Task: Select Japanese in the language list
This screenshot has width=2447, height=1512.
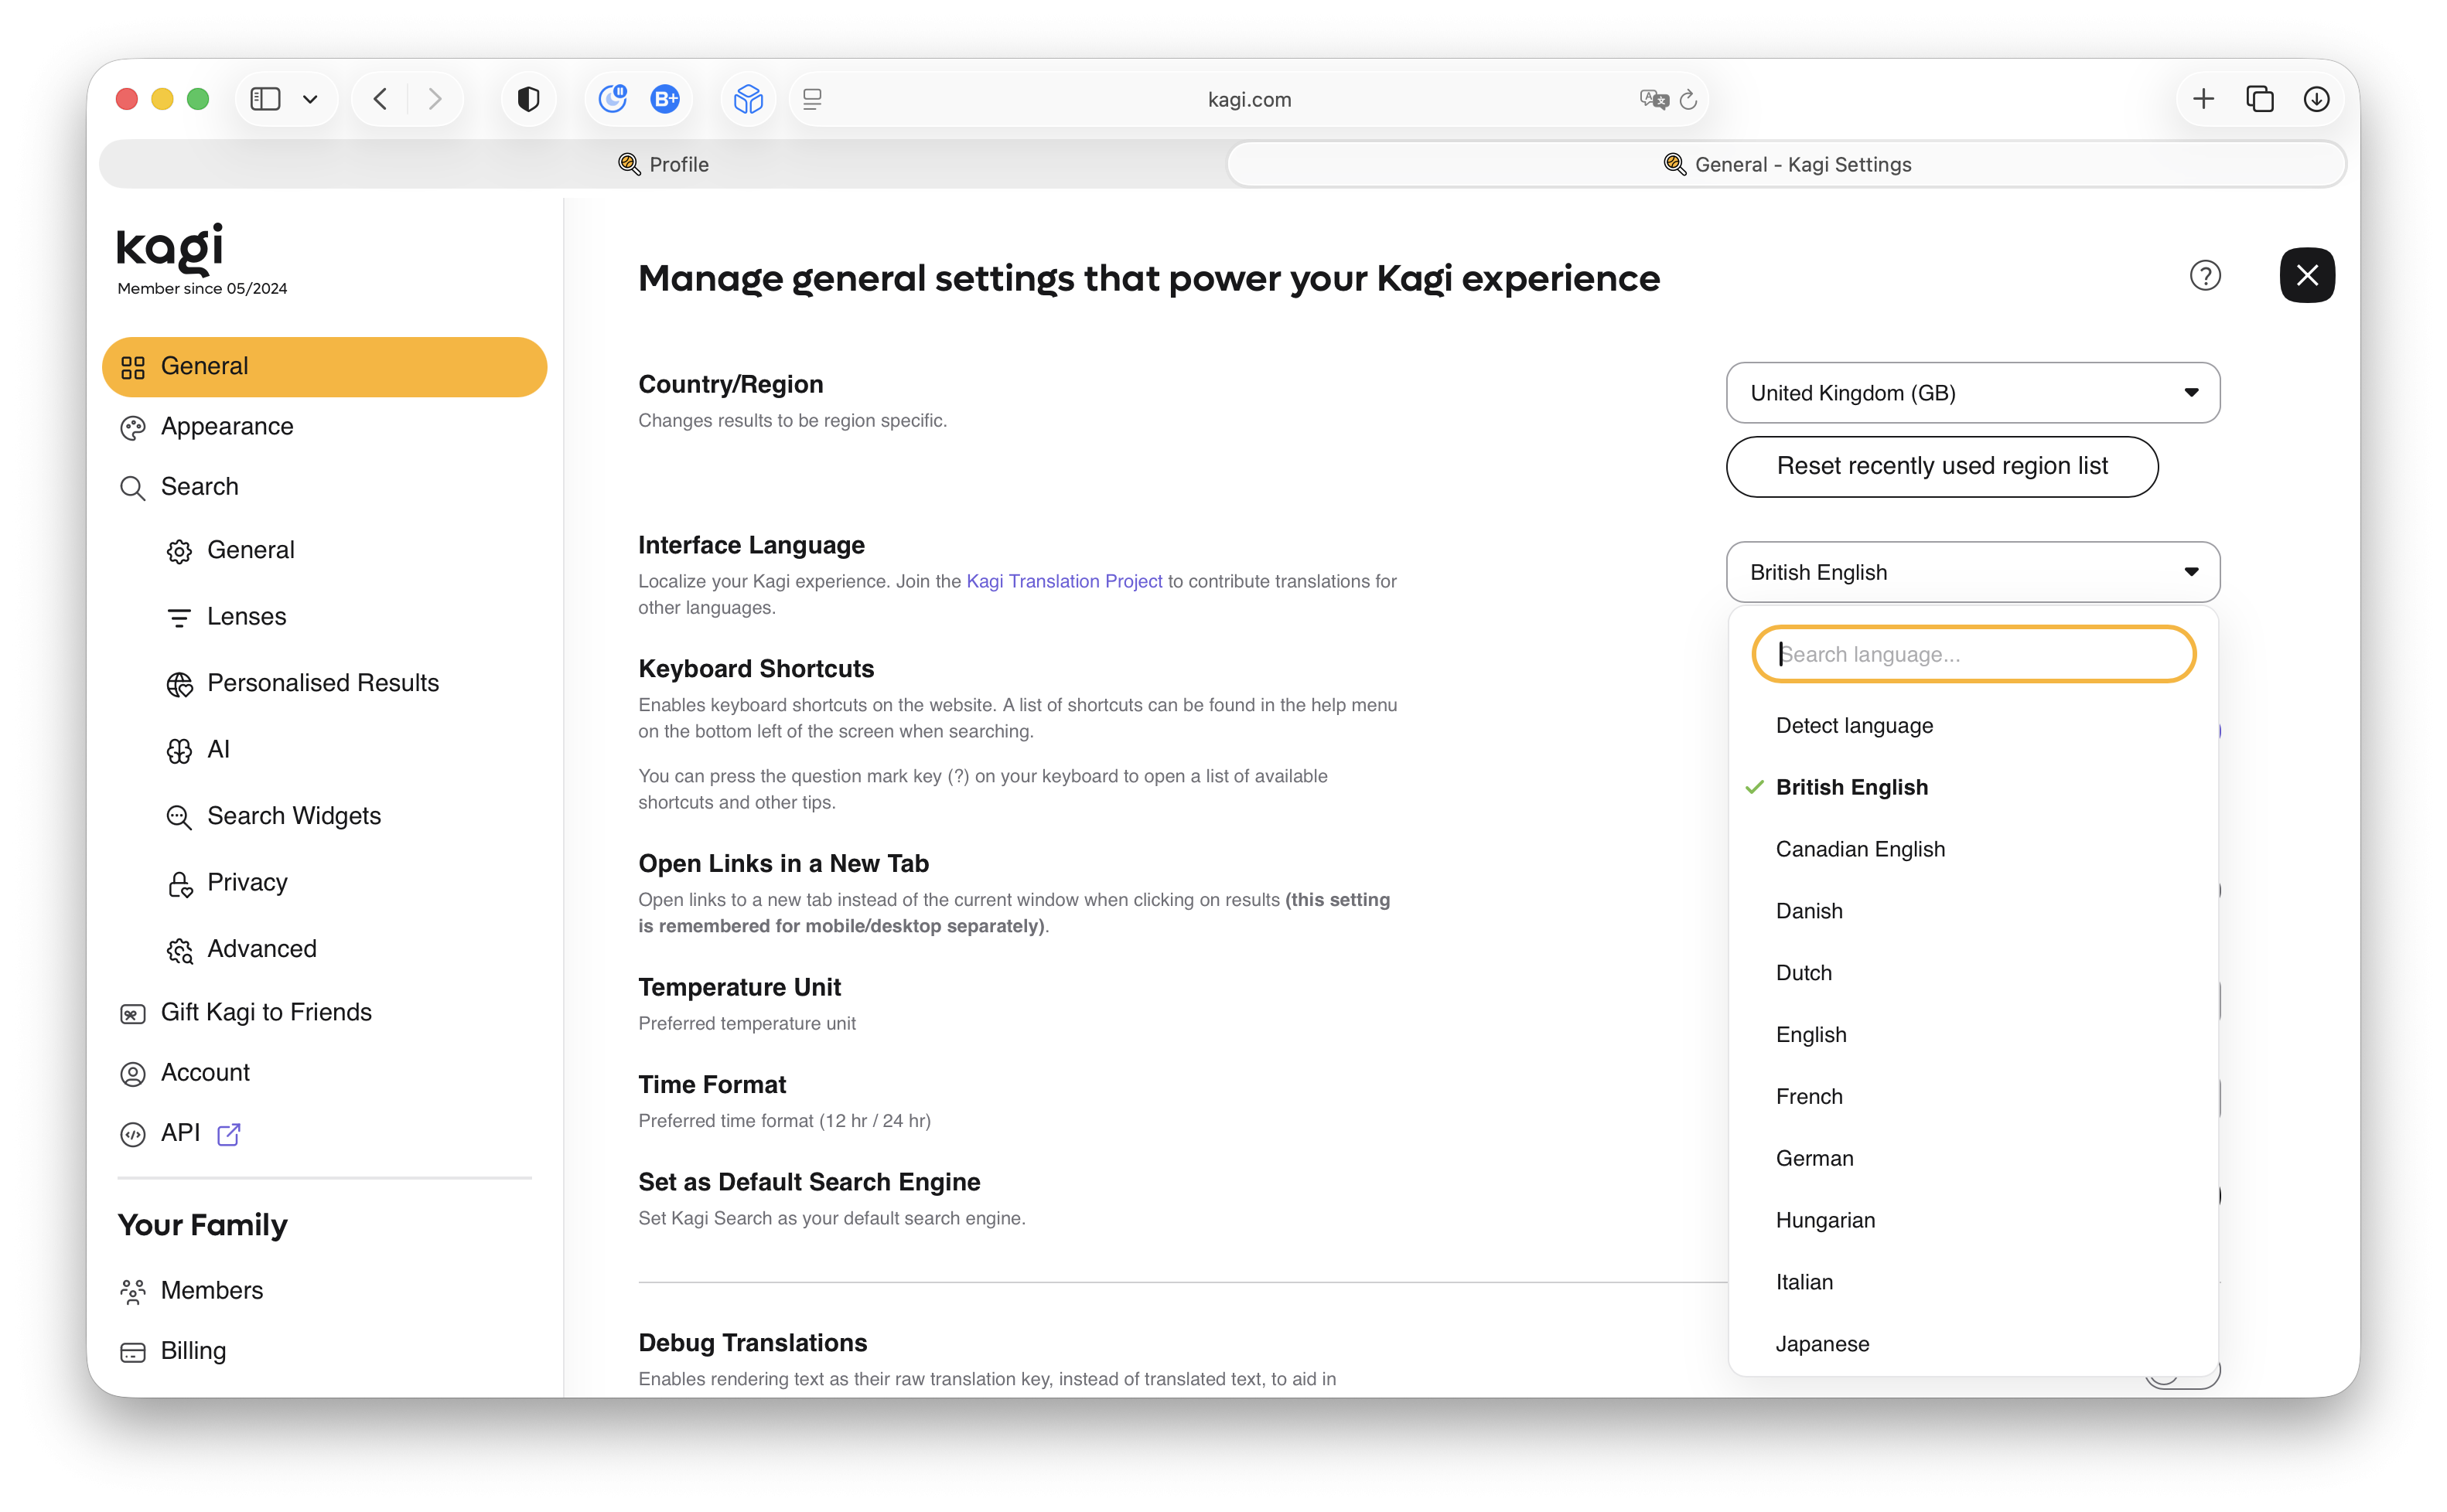Action: click(x=1972, y=1344)
